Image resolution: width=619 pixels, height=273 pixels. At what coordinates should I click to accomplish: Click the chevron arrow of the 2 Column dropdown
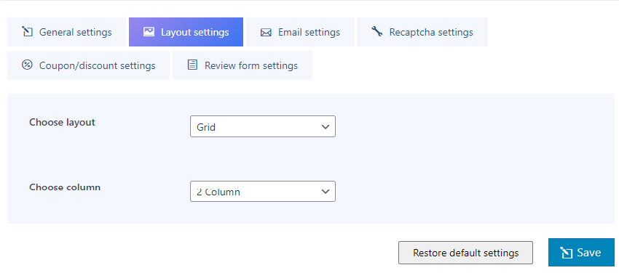326,192
